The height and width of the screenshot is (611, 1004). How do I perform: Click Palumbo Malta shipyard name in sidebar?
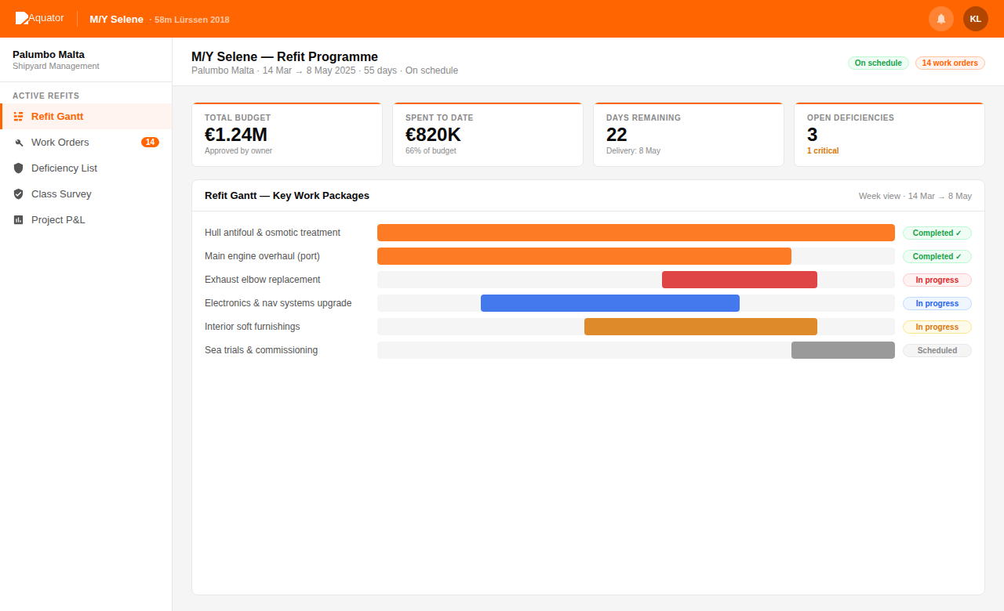click(x=49, y=54)
